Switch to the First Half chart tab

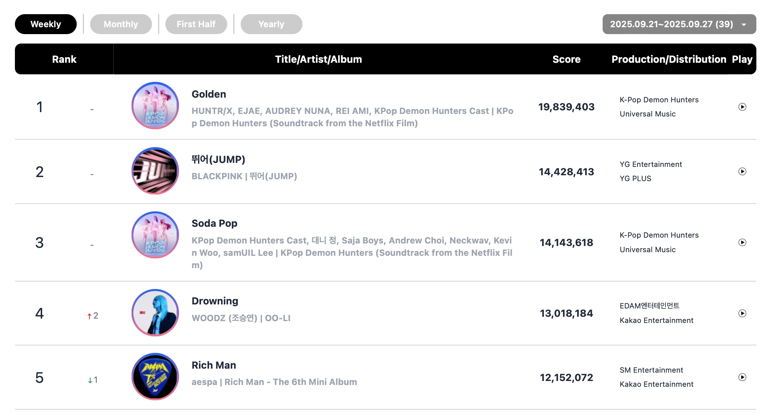[x=196, y=24]
